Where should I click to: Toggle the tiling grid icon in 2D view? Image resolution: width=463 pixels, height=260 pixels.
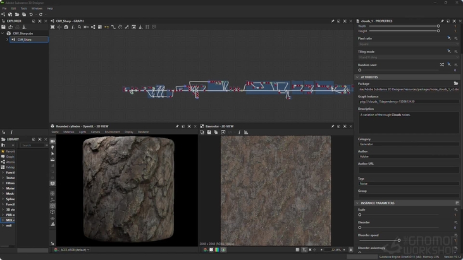click(297, 250)
